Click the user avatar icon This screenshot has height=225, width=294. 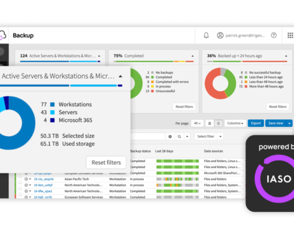pyautogui.click(x=220, y=35)
